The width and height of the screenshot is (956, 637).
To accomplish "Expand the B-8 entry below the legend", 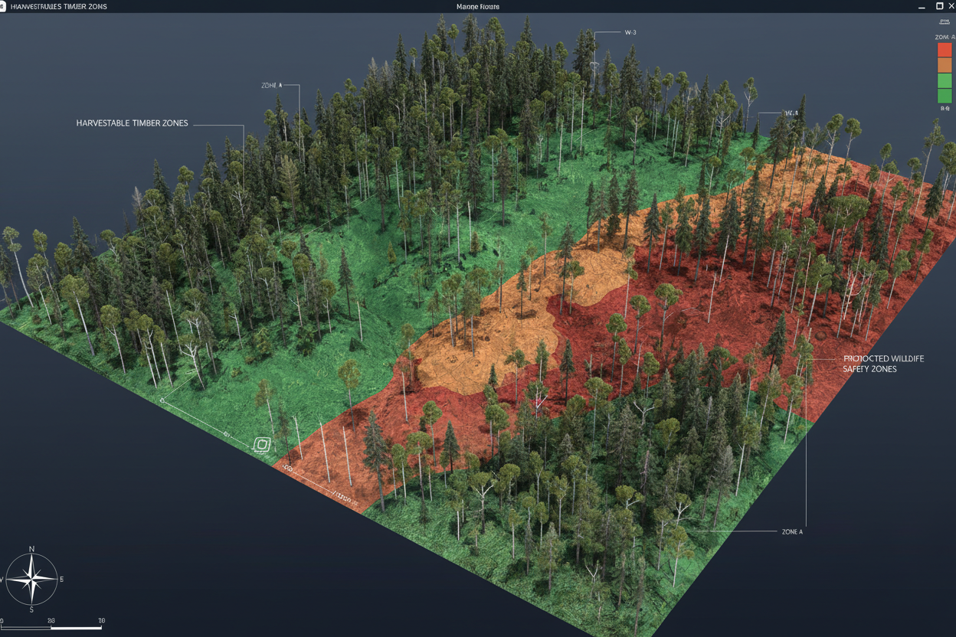I will click(944, 108).
